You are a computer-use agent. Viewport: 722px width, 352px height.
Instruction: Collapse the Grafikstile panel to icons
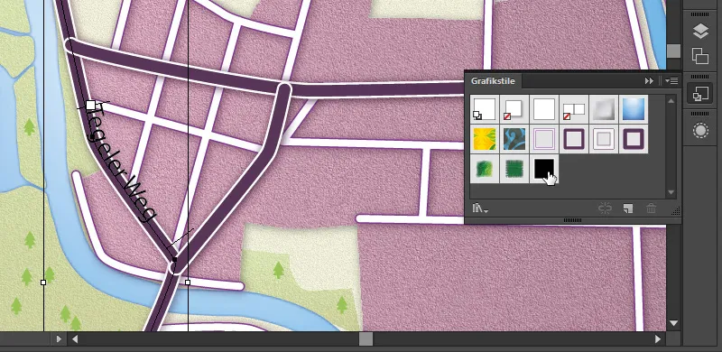pyautogui.click(x=649, y=81)
